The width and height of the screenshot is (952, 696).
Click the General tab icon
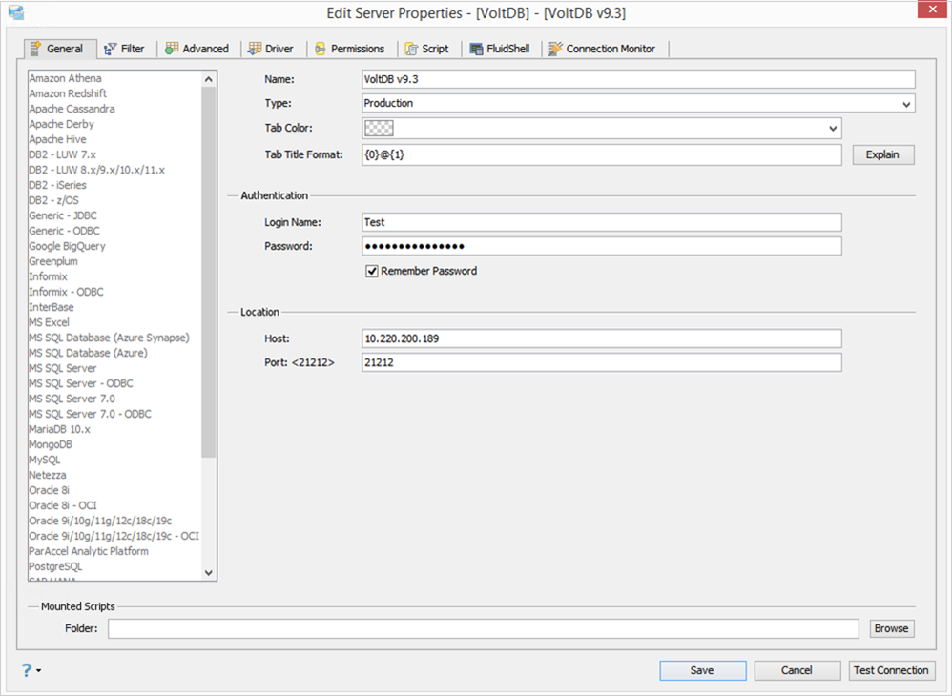[35, 49]
